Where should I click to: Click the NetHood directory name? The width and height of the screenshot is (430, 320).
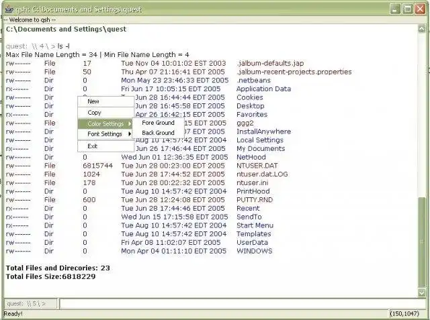point(251,157)
